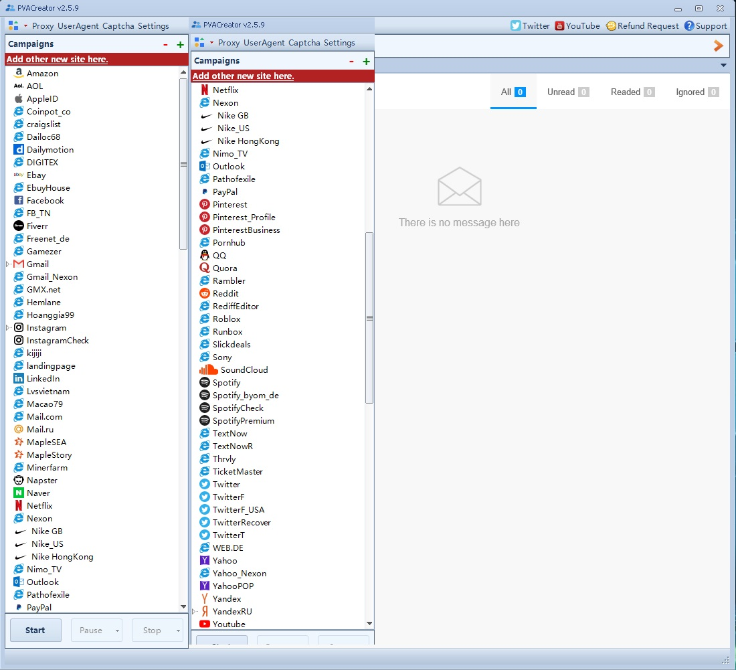
Task: Open Settings menu in back window
Action: coord(153,26)
